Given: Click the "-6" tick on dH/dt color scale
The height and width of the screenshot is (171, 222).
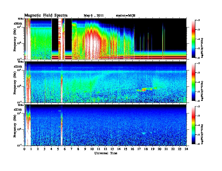Looking at the screenshot, I should click(x=198, y=58).
